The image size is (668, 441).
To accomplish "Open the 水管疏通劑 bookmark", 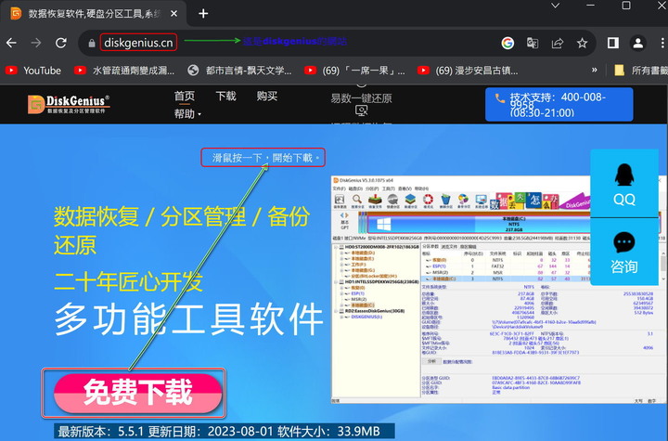I will click(124, 71).
